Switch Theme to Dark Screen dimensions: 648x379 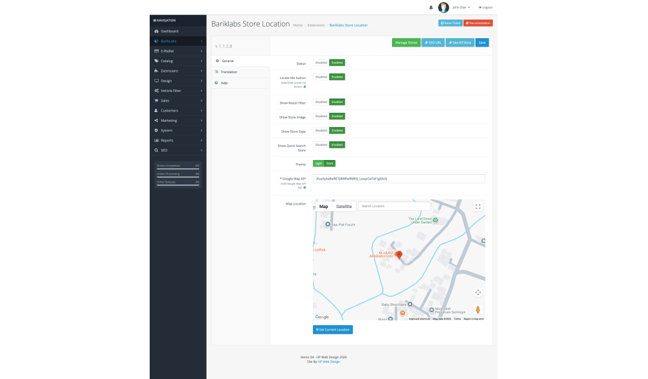pyautogui.click(x=330, y=163)
